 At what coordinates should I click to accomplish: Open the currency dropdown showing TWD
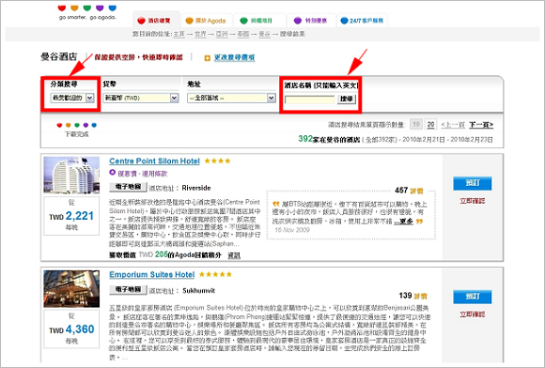141,99
